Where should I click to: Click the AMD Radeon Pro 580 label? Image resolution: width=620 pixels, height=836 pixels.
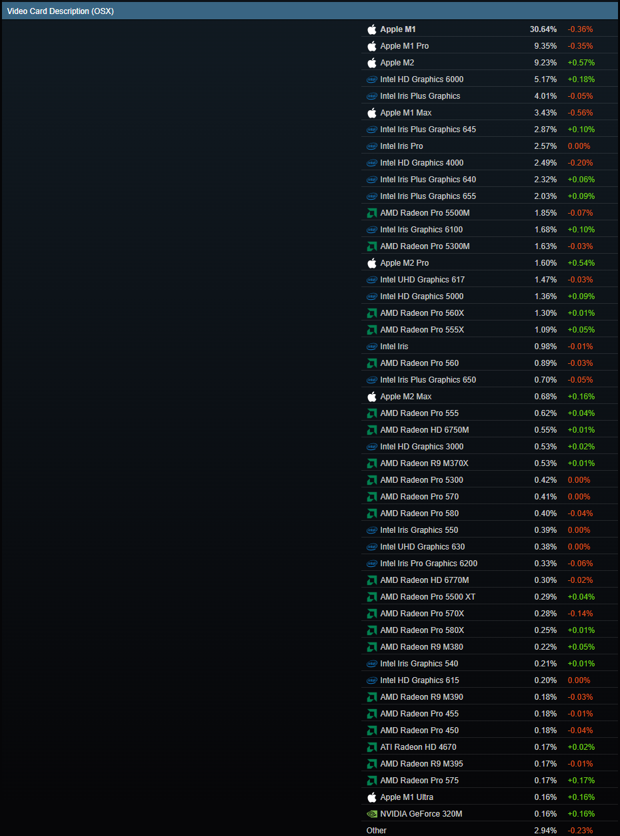point(419,513)
